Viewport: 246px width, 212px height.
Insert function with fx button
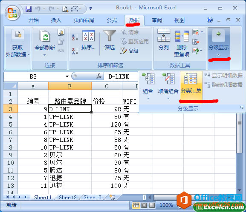(x=99, y=76)
